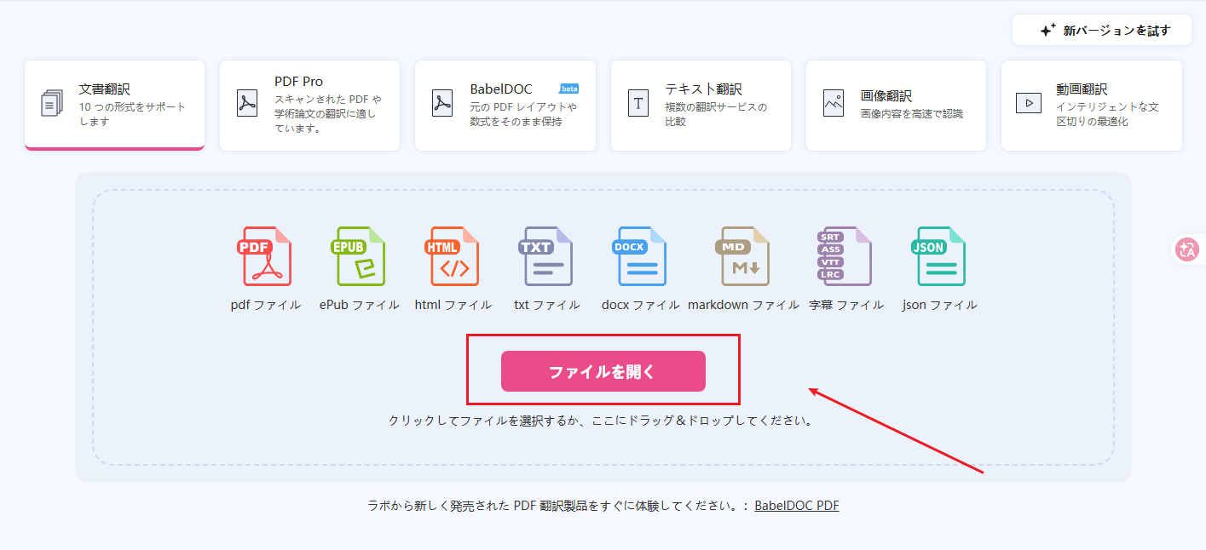The image size is (1206, 550).
Task: Switch to the テキスト翻訳 tab
Action: coord(701,105)
